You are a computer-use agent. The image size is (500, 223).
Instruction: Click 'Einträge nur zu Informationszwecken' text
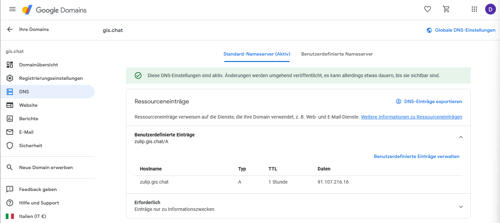coord(174,209)
